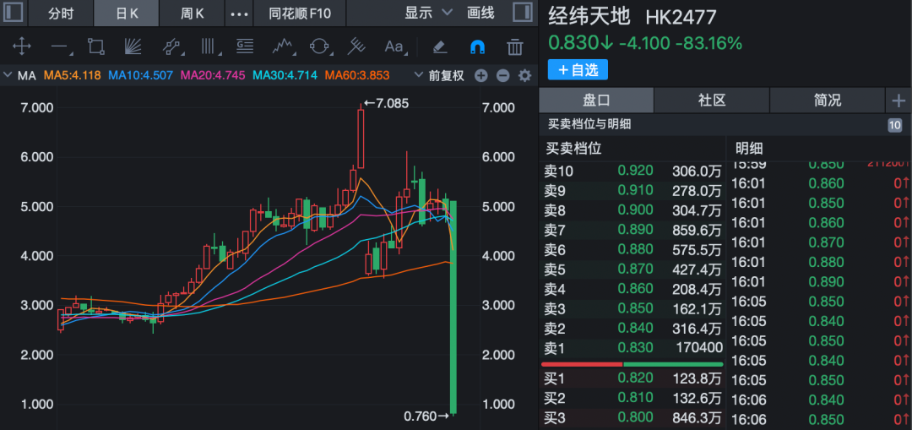Click the 卖4 volume 208.4万
The image size is (912, 430).
697,289
